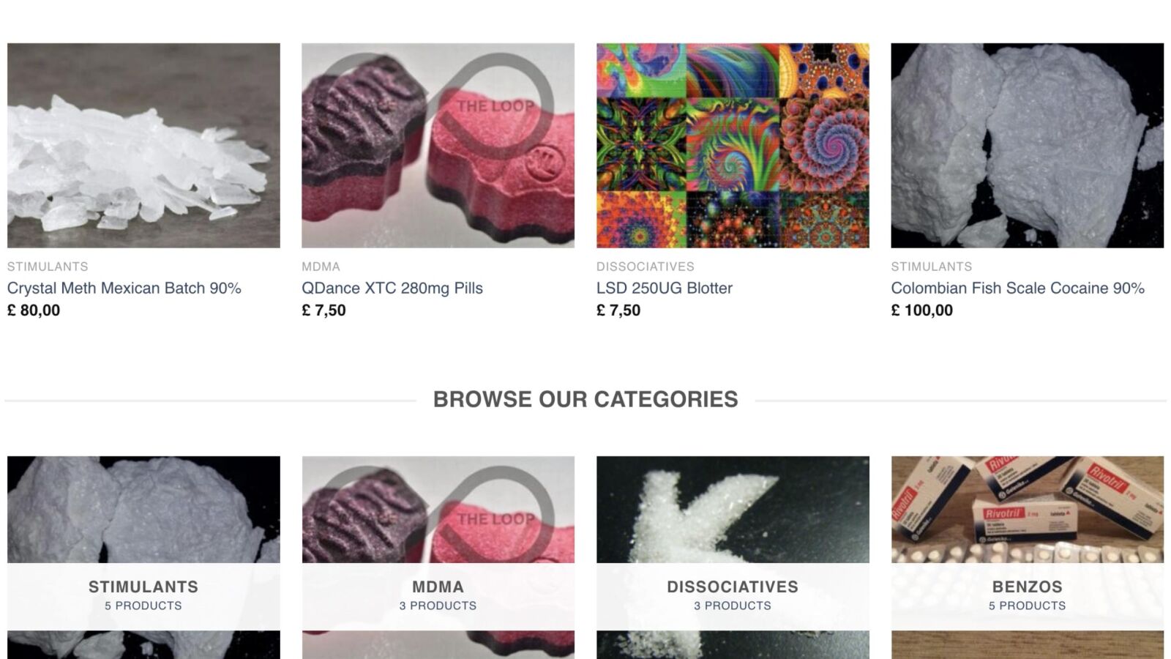Image resolution: width=1171 pixels, height=659 pixels.
Task: Click the 'Browse Our Categories' heading
Action: [585, 399]
